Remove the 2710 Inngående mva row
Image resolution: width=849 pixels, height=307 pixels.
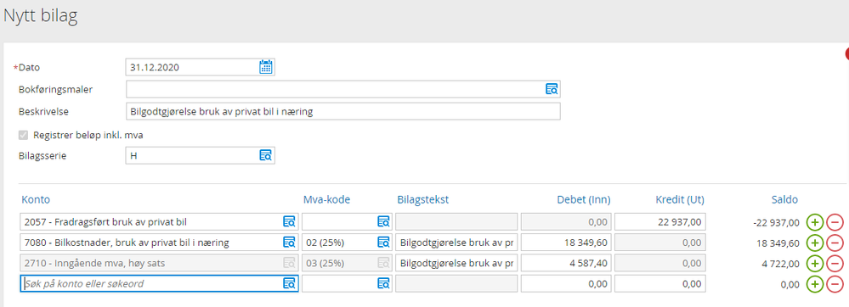click(835, 263)
